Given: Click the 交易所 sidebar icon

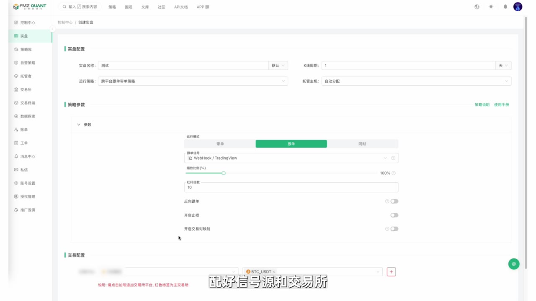Looking at the screenshot, I should point(16,89).
